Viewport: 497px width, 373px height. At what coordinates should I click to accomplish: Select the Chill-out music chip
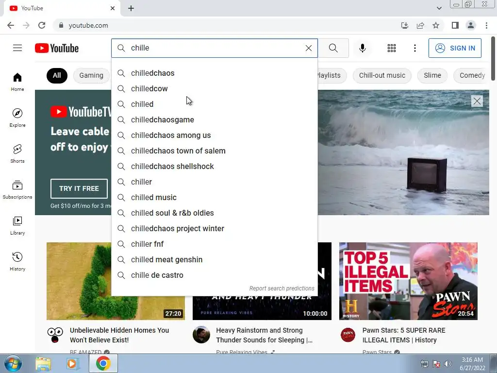tap(382, 75)
